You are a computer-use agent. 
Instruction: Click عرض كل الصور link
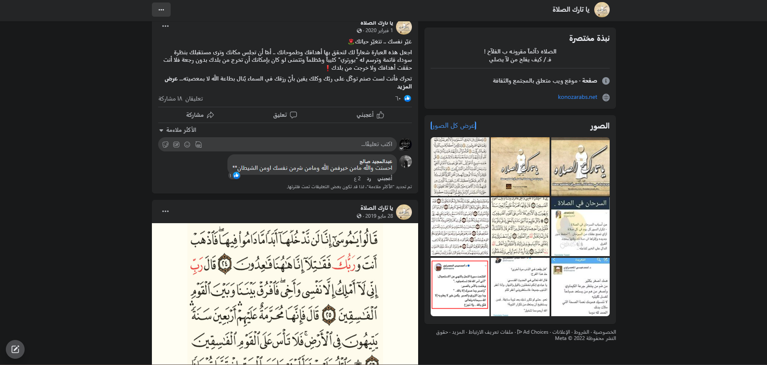pyautogui.click(x=453, y=126)
